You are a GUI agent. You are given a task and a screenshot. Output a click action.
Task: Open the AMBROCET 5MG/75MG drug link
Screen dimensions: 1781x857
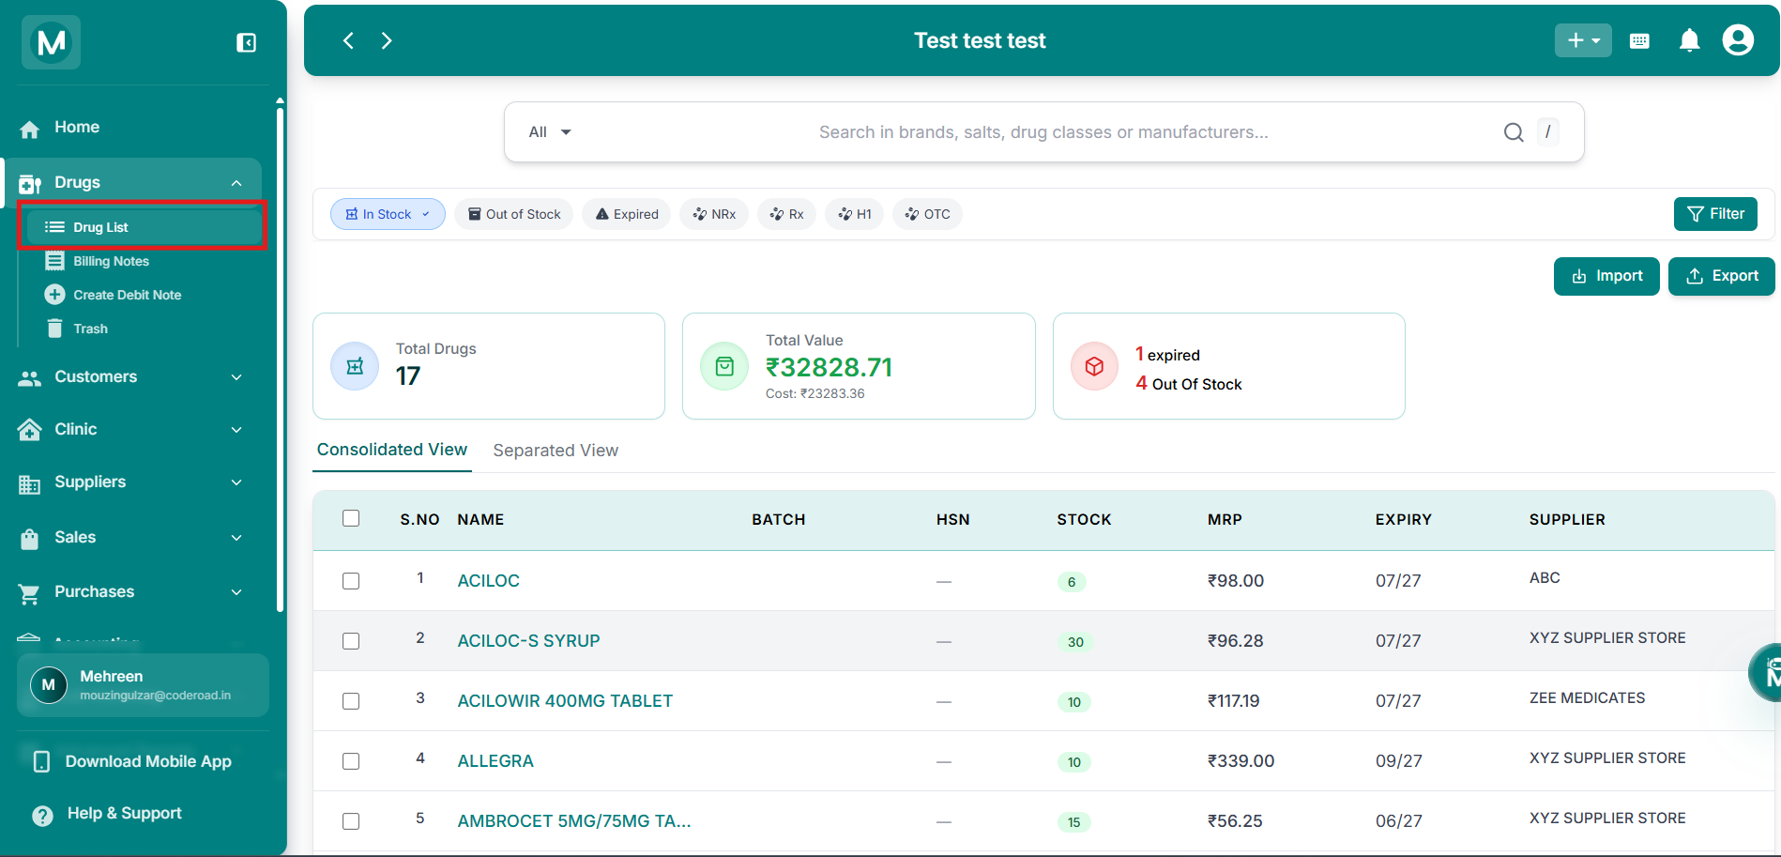click(x=574, y=821)
